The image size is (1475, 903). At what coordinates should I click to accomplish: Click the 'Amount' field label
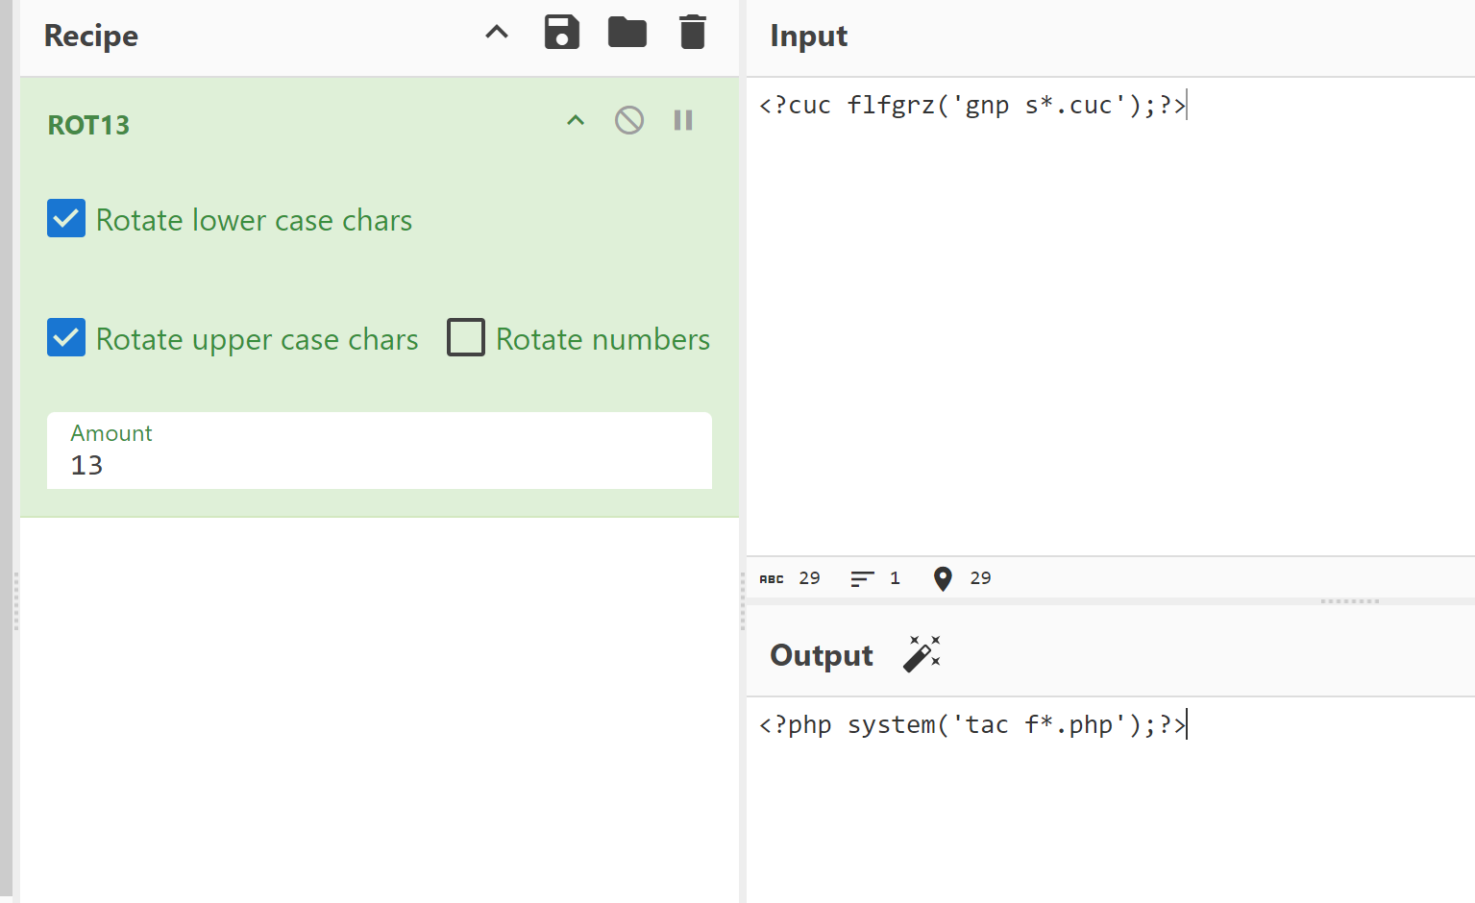tap(111, 433)
